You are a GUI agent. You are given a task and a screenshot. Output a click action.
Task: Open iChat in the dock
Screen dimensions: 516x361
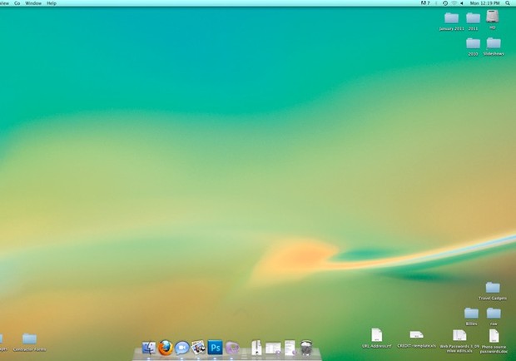click(181, 348)
